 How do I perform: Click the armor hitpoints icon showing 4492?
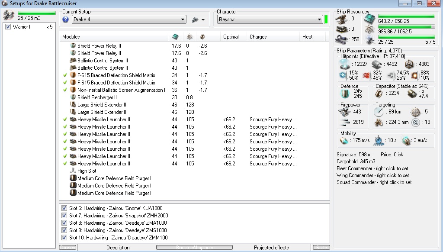377,64
